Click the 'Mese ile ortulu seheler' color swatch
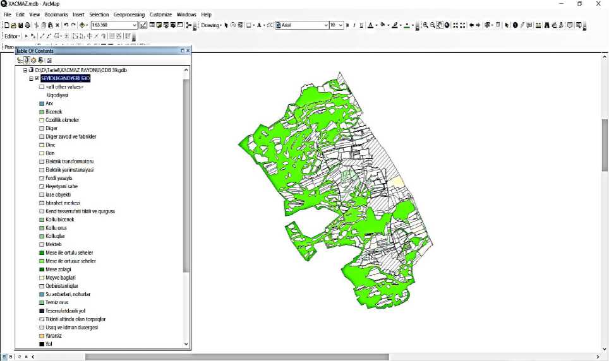The width and height of the screenshot is (609, 361). click(42, 252)
